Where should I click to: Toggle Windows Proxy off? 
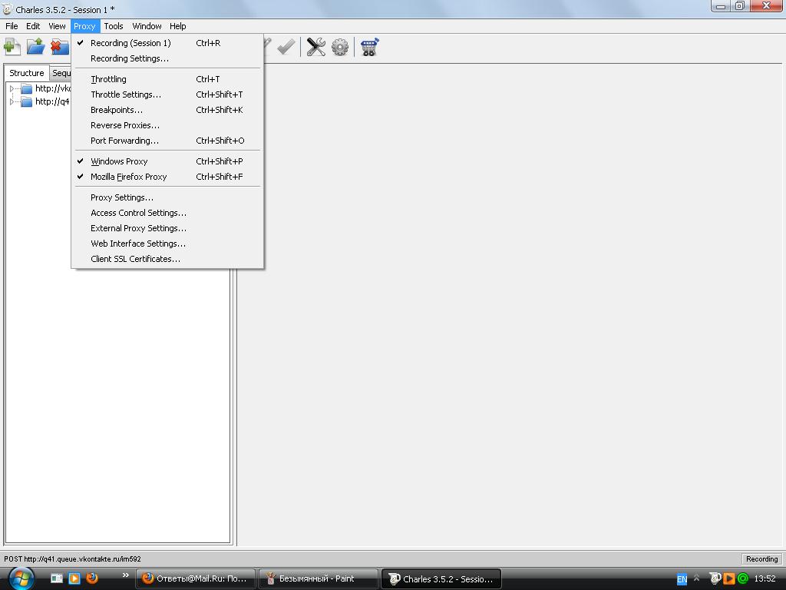[167, 161]
